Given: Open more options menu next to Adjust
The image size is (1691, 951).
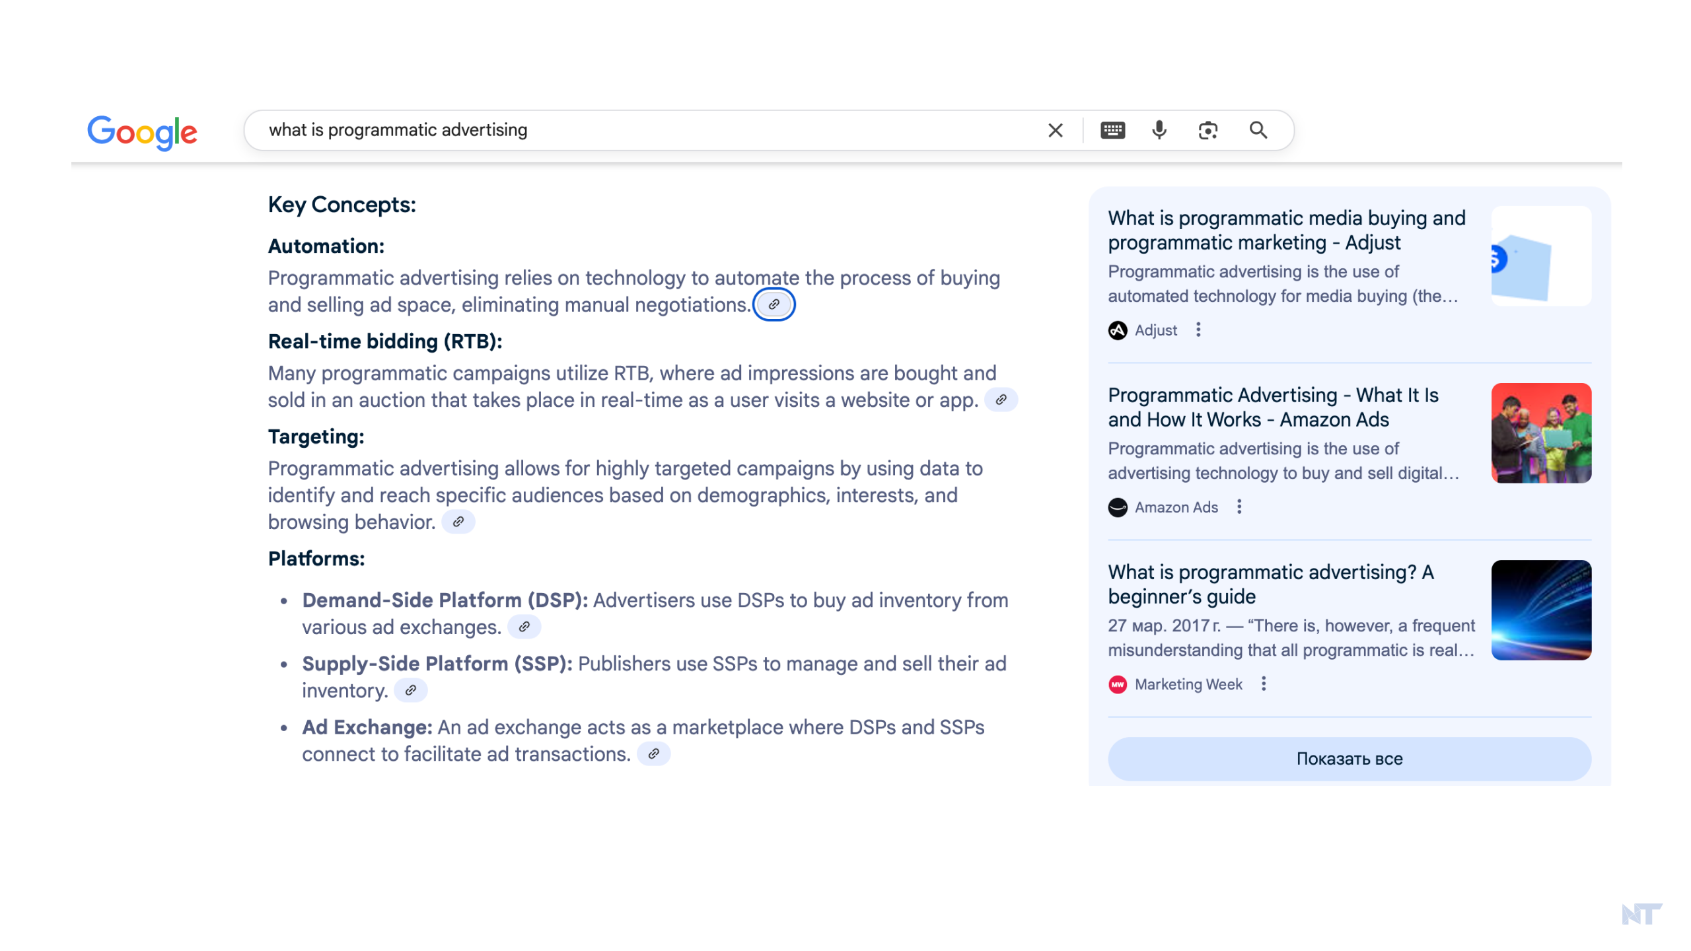Looking at the screenshot, I should pos(1198,330).
